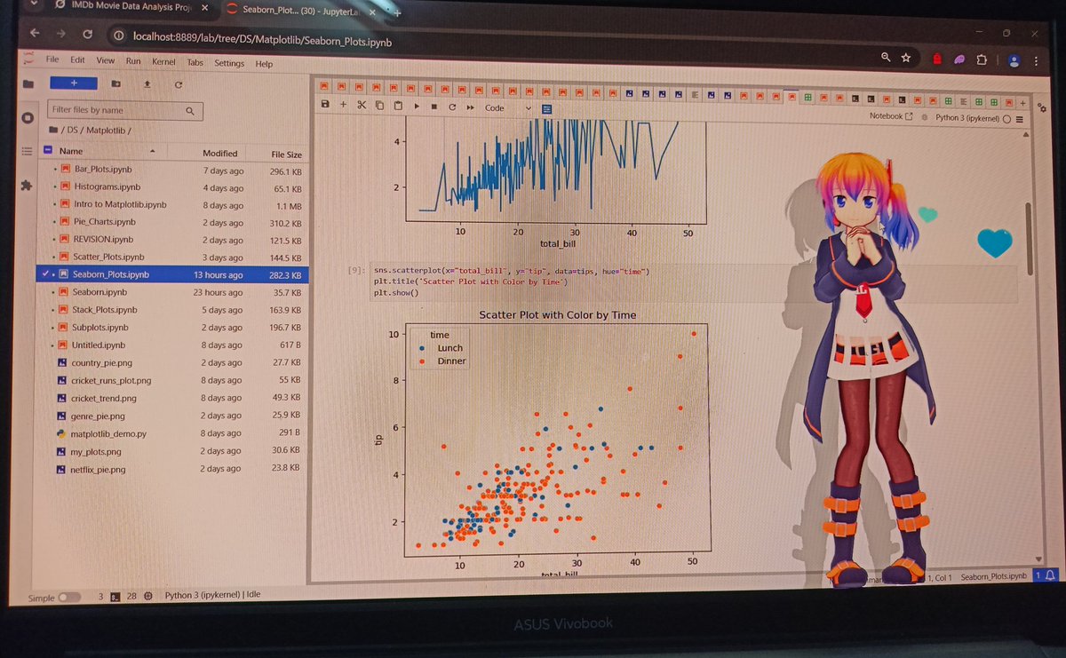The height and width of the screenshot is (658, 1066).
Task: Open the Run menu
Action: pyautogui.click(x=133, y=60)
